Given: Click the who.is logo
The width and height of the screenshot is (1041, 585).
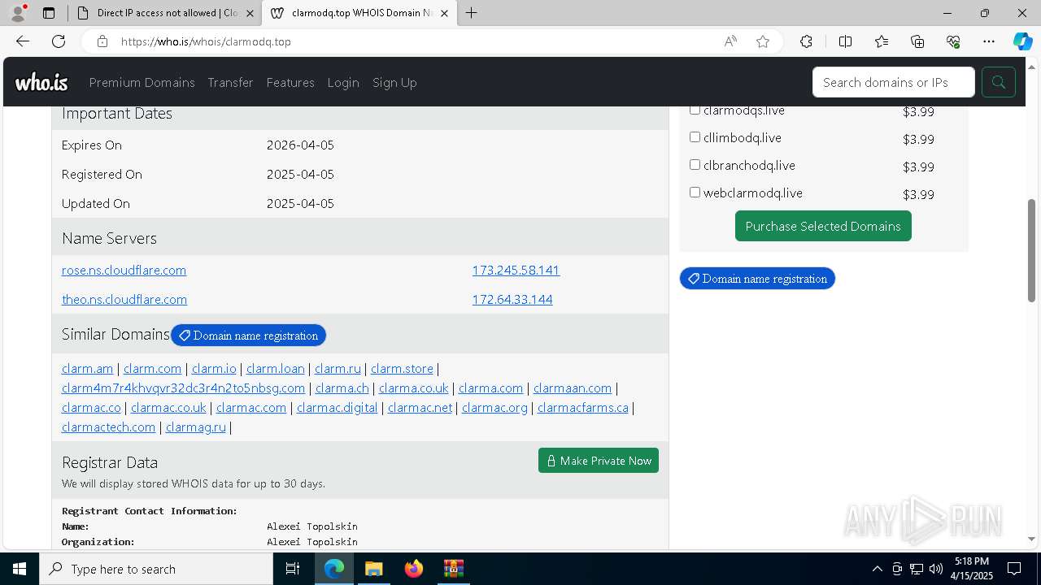Looking at the screenshot, I should tap(41, 82).
